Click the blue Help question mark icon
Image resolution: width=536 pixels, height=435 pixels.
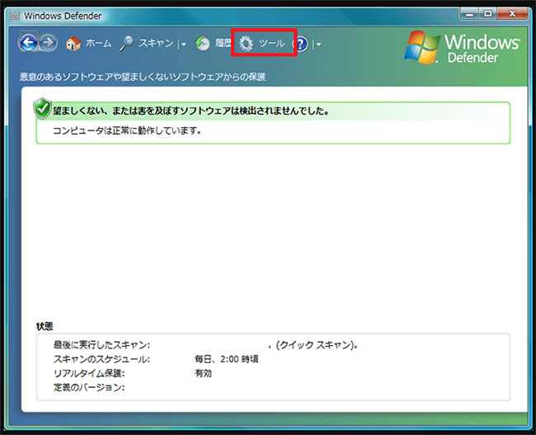(x=301, y=44)
